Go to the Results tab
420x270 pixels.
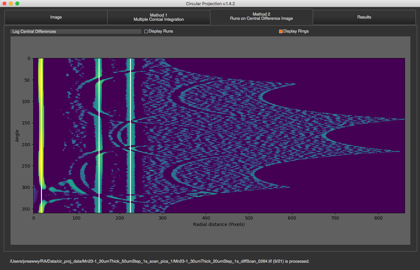tap(364, 17)
